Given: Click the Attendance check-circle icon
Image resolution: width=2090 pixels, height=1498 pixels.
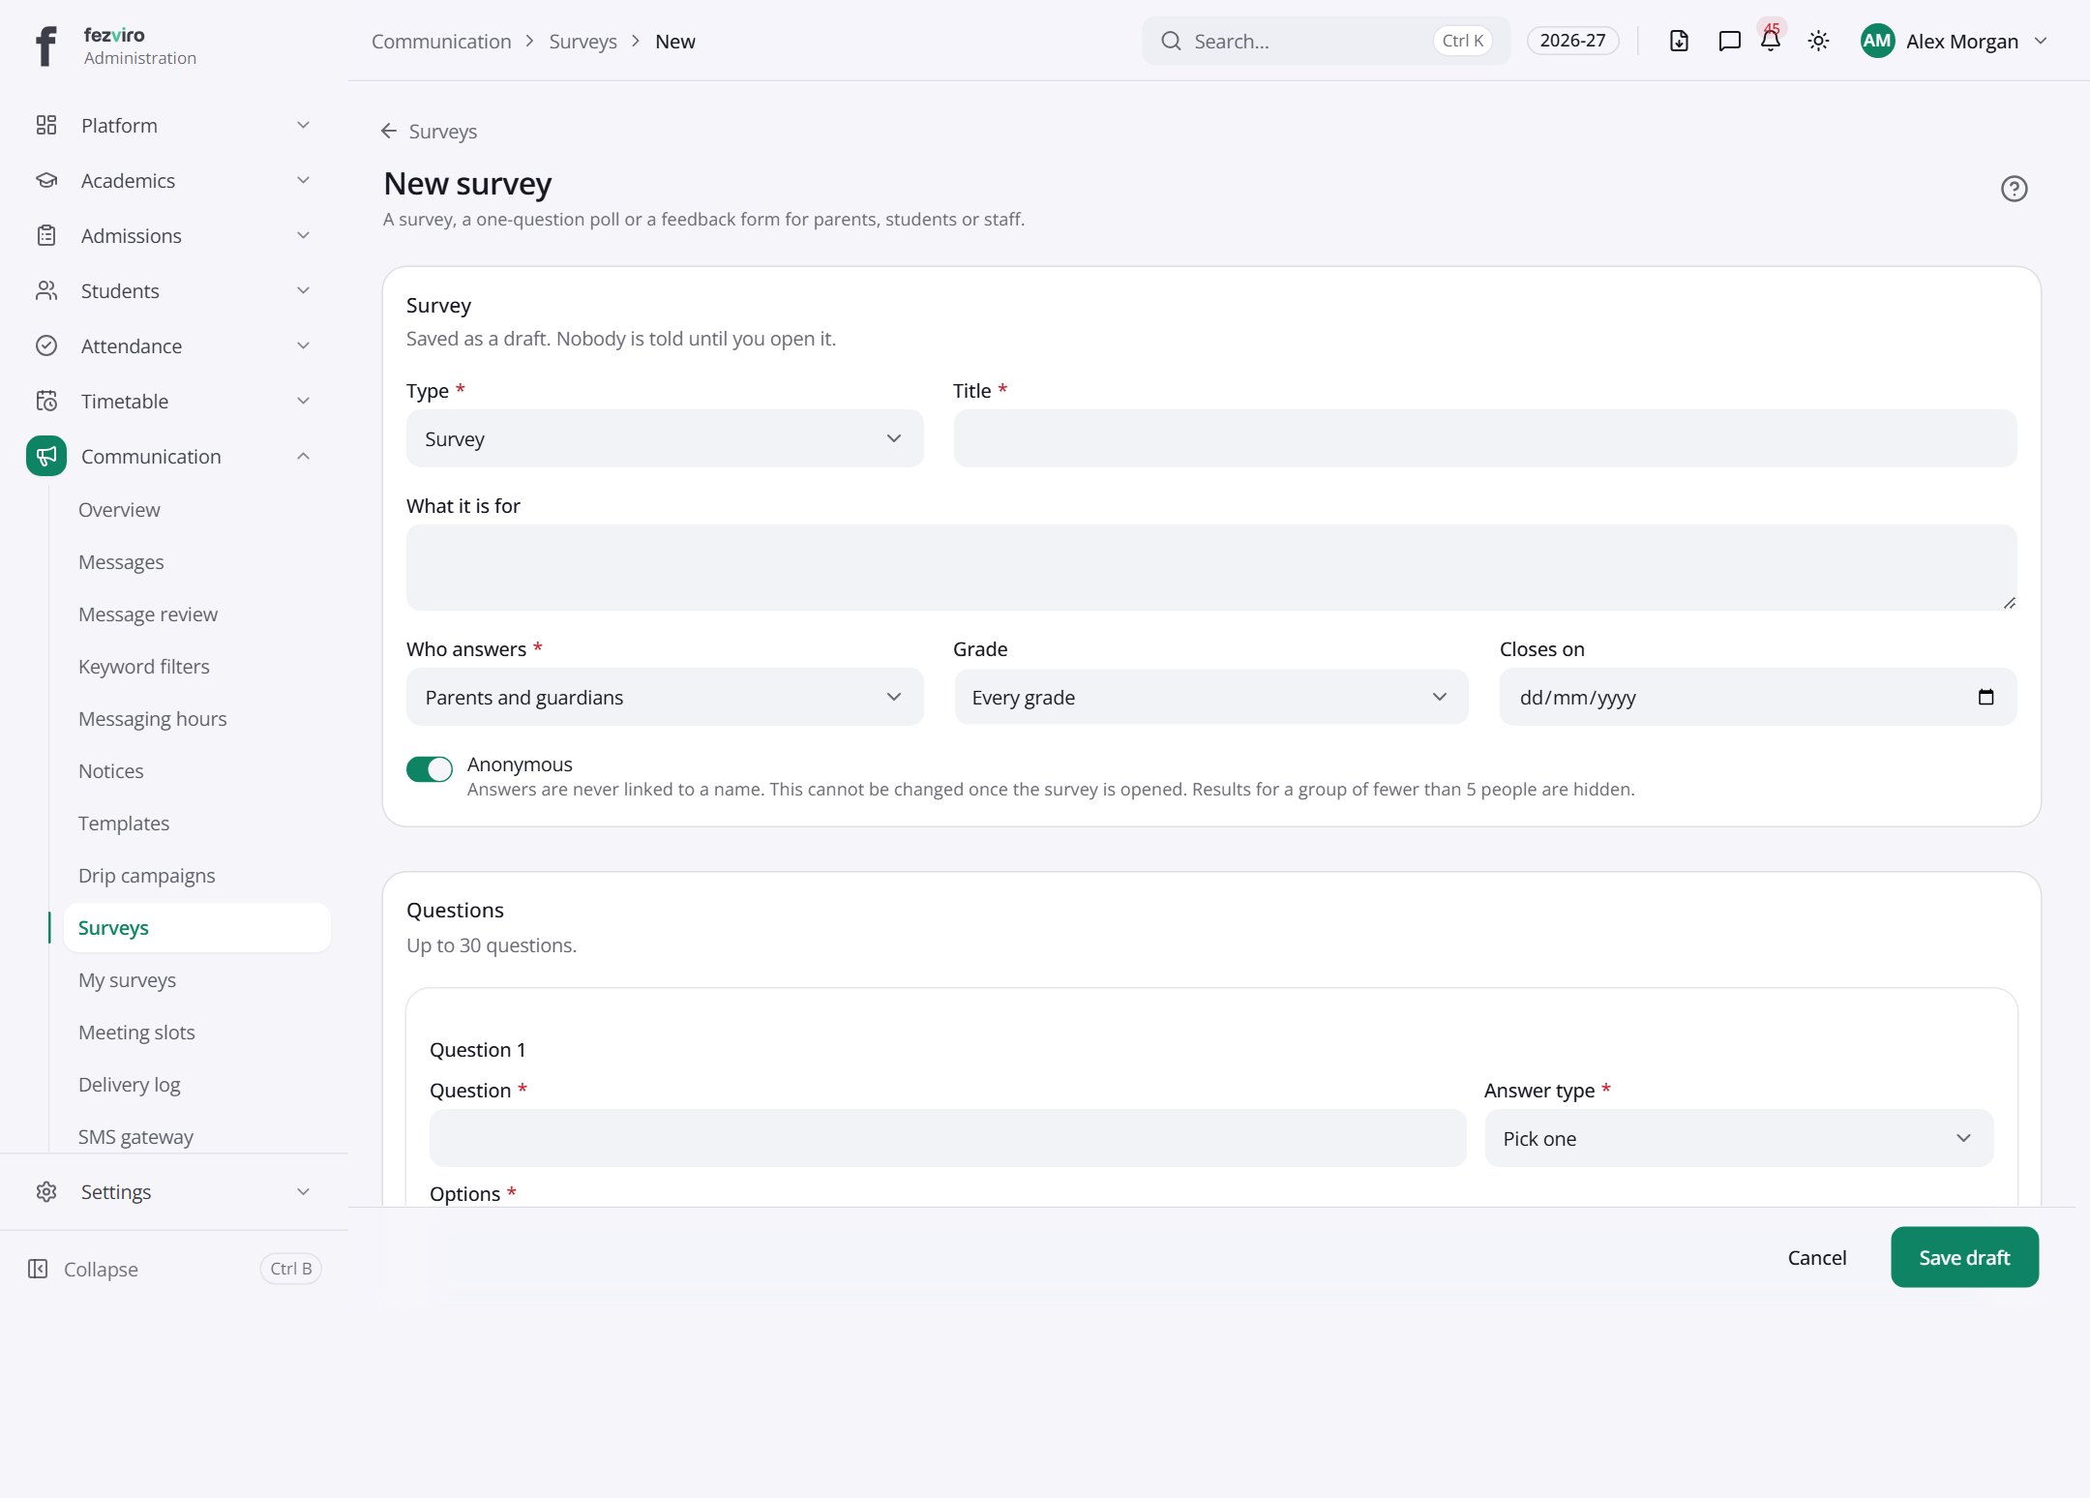Looking at the screenshot, I should click(46, 345).
